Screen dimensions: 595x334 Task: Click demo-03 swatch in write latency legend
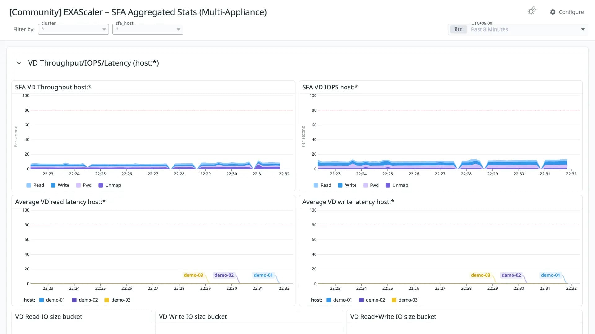394,300
